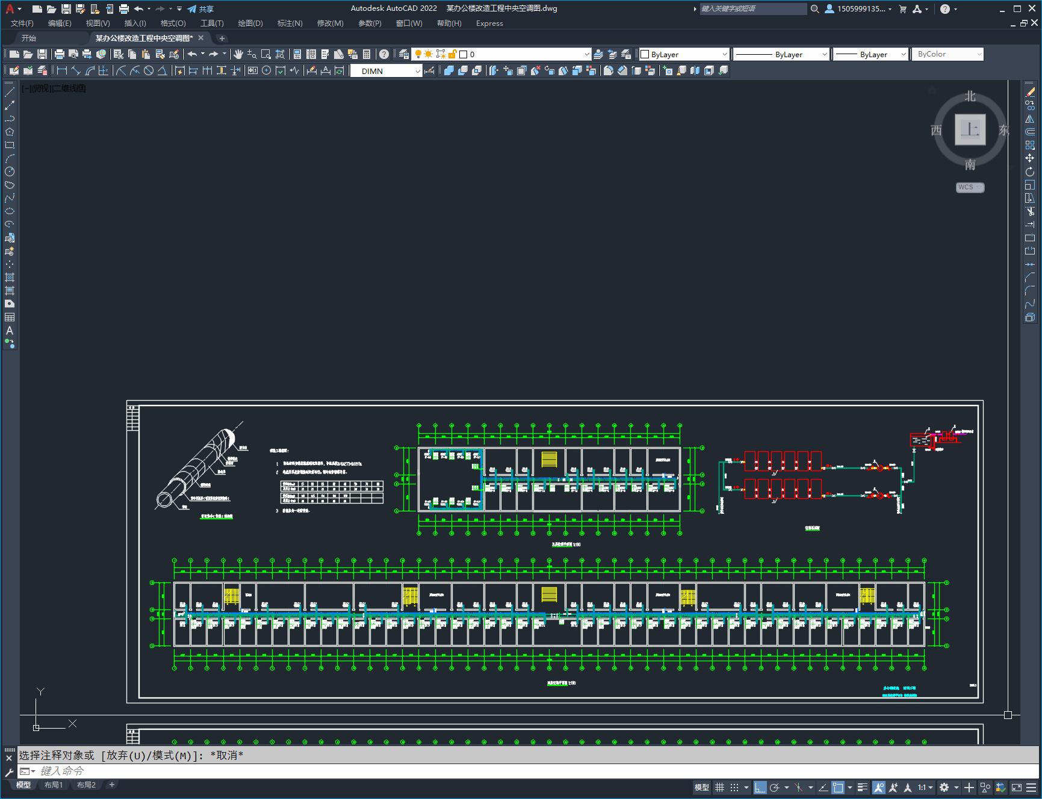Select the Rectangle draw tool
The width and height of the screenshot is (1042, 799).
coord(10,145)
